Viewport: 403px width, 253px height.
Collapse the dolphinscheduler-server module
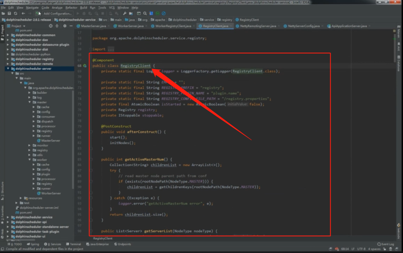8,69
